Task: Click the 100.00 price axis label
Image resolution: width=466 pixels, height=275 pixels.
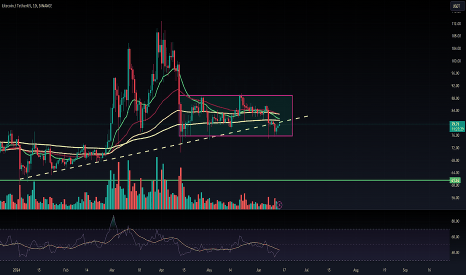Action: (x=456, y=61)
